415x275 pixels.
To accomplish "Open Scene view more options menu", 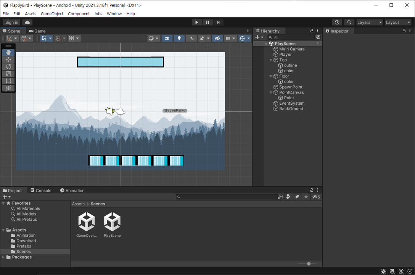I will pyautogui.click(x=248, y=31).
